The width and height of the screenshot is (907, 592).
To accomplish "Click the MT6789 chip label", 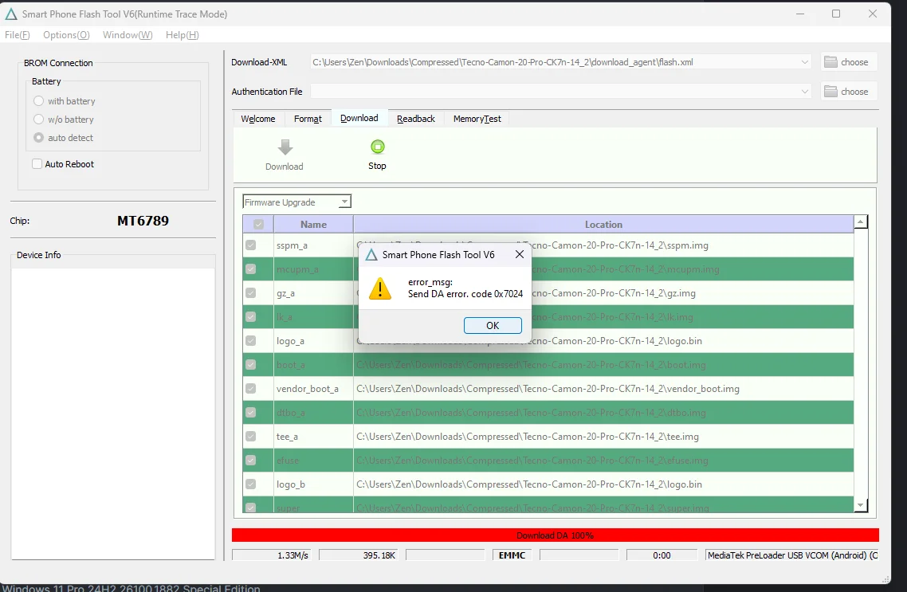I will click(x=143, y=221).
